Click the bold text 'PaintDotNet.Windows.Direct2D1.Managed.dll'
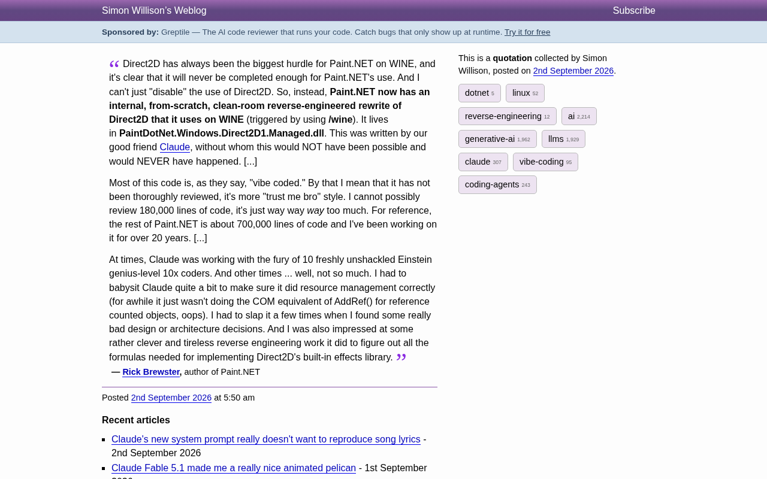Viewport: 767px width, 479px height. [x=222, y=133]
